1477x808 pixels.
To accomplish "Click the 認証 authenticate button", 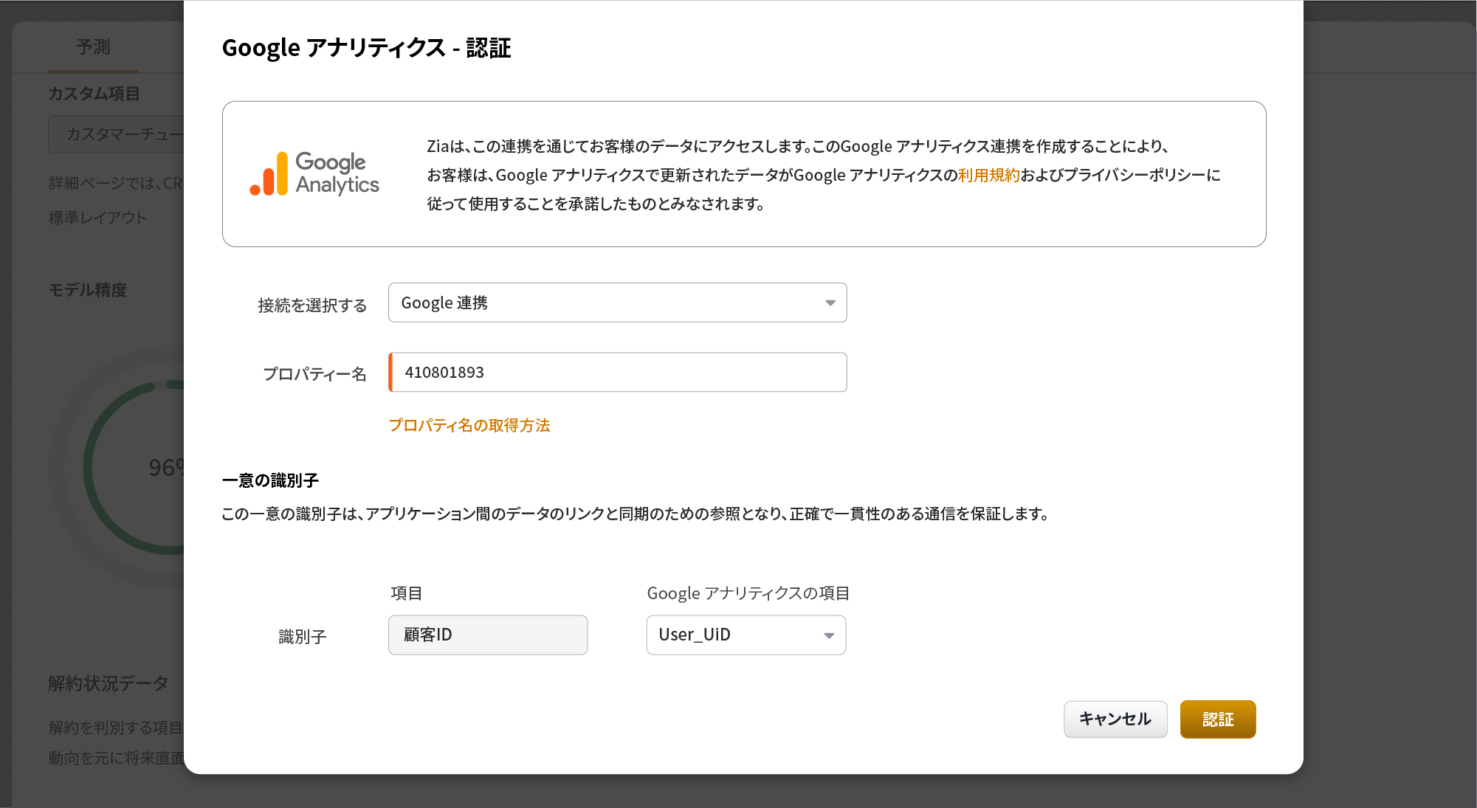I will click(1217, 719).
